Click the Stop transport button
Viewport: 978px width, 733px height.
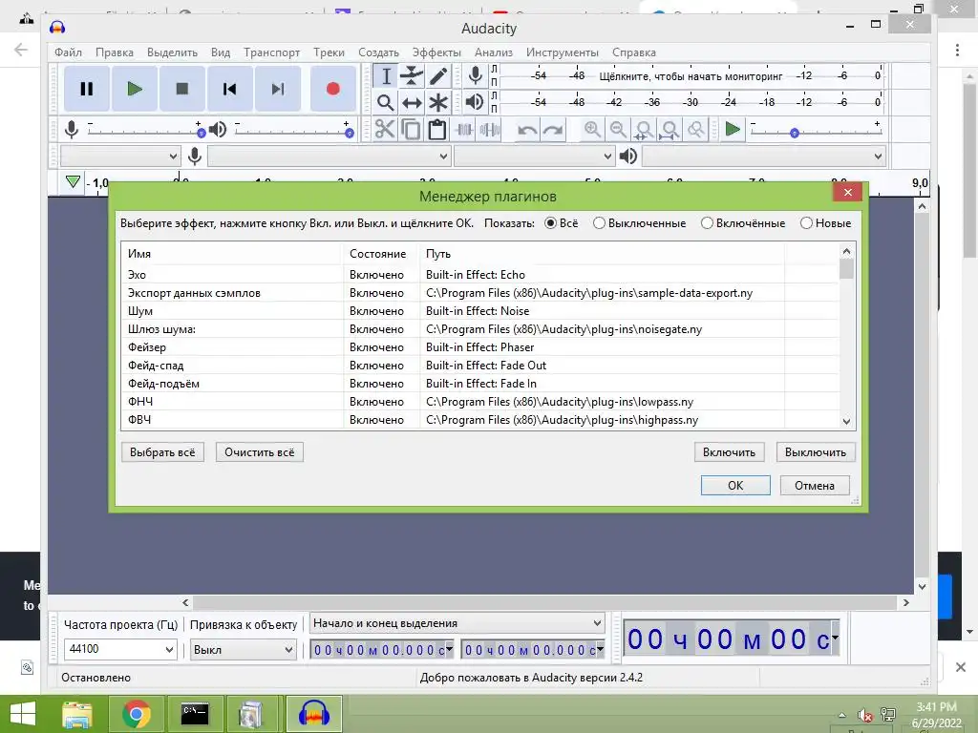click(182, 89)
